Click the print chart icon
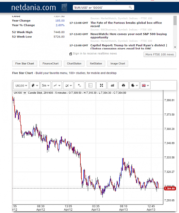 click(124, 86)
